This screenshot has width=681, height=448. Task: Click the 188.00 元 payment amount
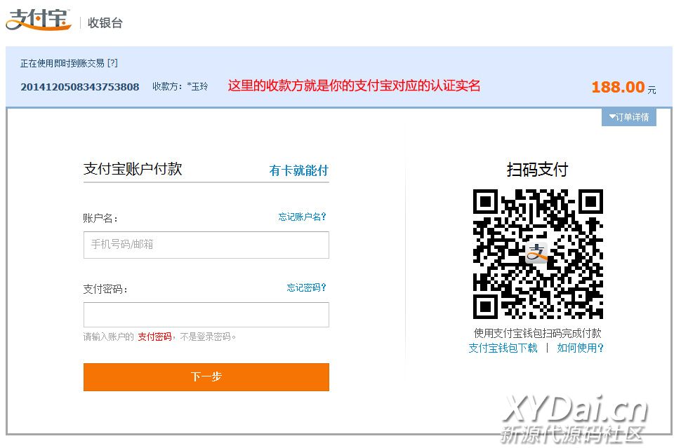tap(622, 88)
